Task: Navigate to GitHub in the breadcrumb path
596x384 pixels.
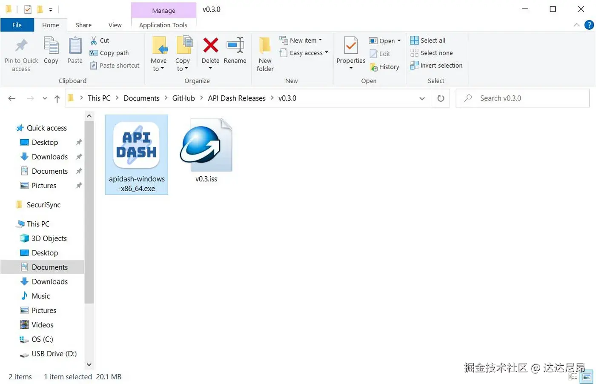Action: point(183,97)
